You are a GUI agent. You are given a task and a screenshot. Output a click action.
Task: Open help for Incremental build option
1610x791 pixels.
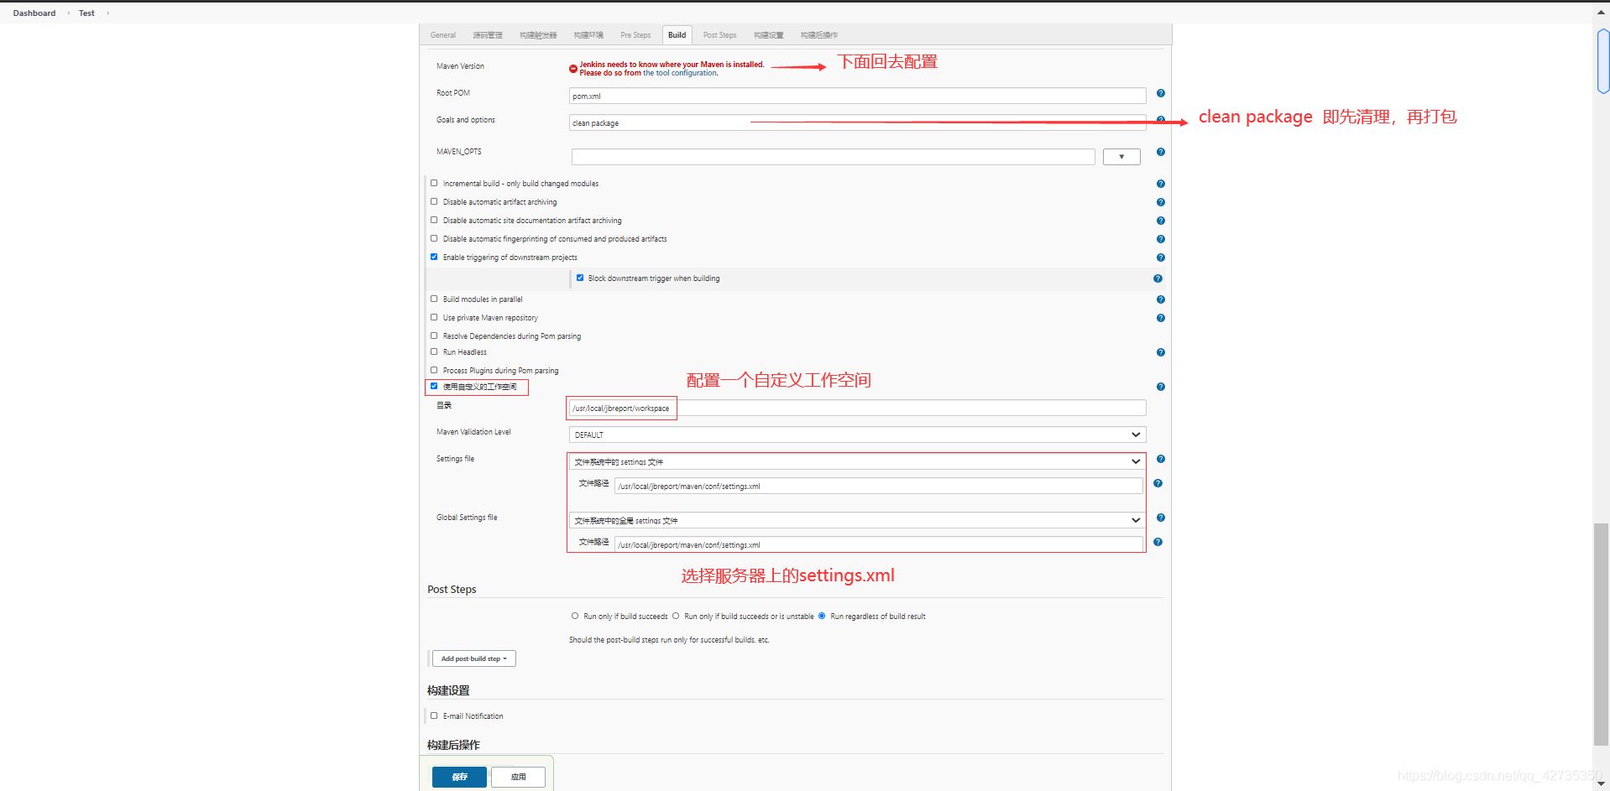point(1160,184)
